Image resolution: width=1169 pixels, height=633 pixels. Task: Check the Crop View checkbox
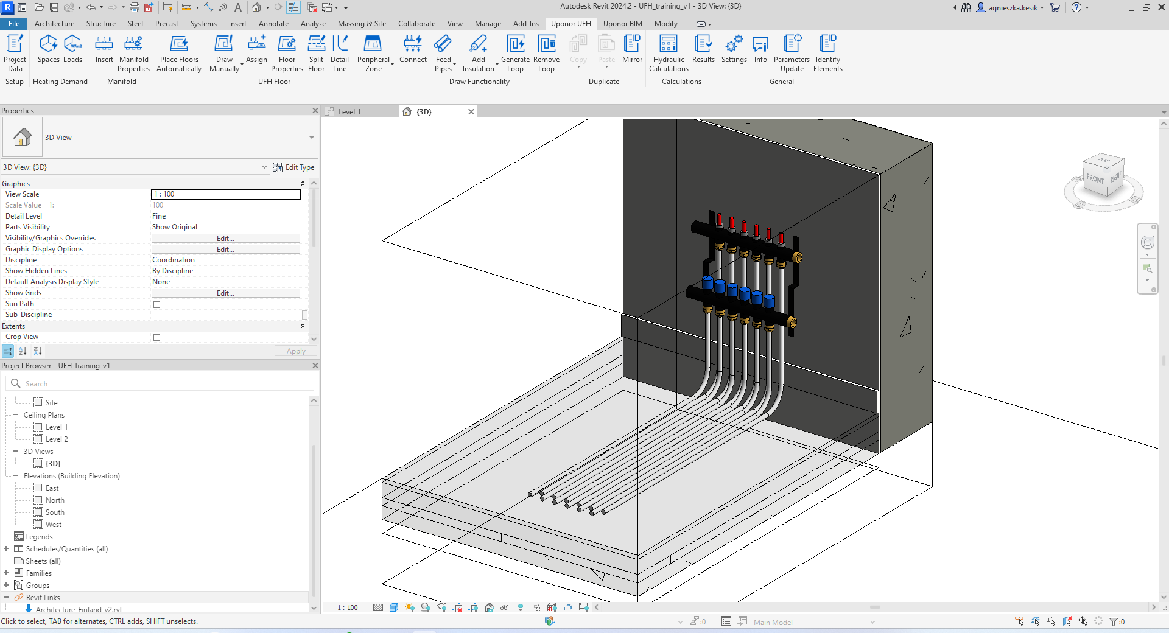pyautogui.click(x=156, y=337)
